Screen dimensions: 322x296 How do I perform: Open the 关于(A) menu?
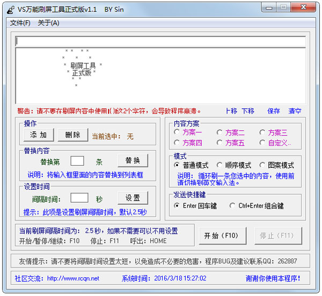(x=48, y=23)
